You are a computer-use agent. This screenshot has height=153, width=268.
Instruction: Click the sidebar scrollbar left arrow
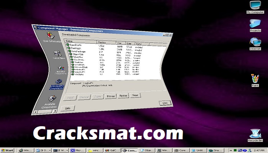35,112
